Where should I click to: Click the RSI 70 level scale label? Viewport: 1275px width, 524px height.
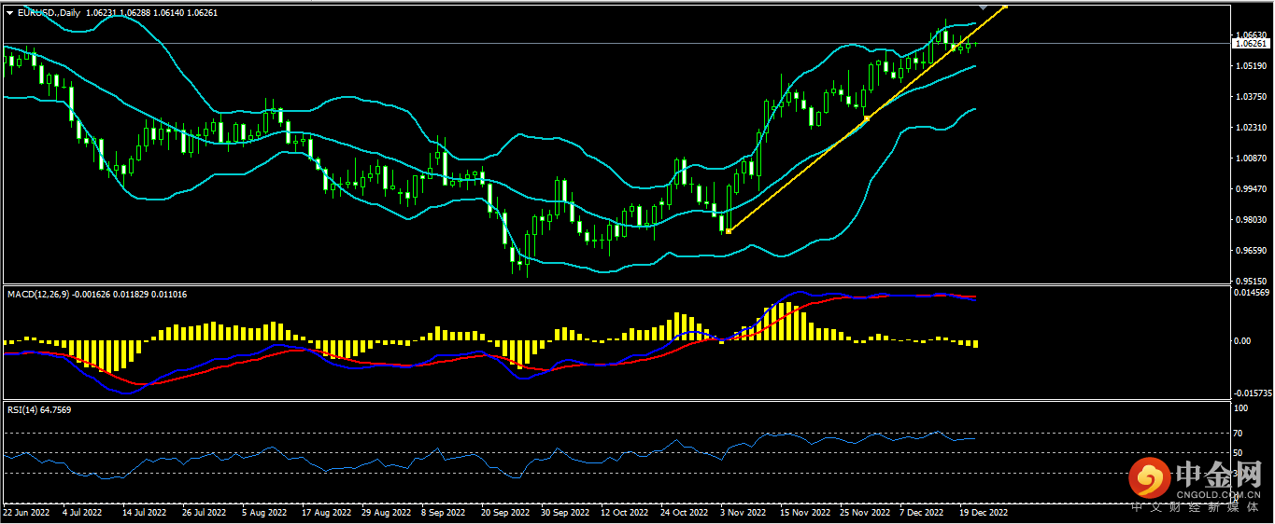click(1240, 434)
